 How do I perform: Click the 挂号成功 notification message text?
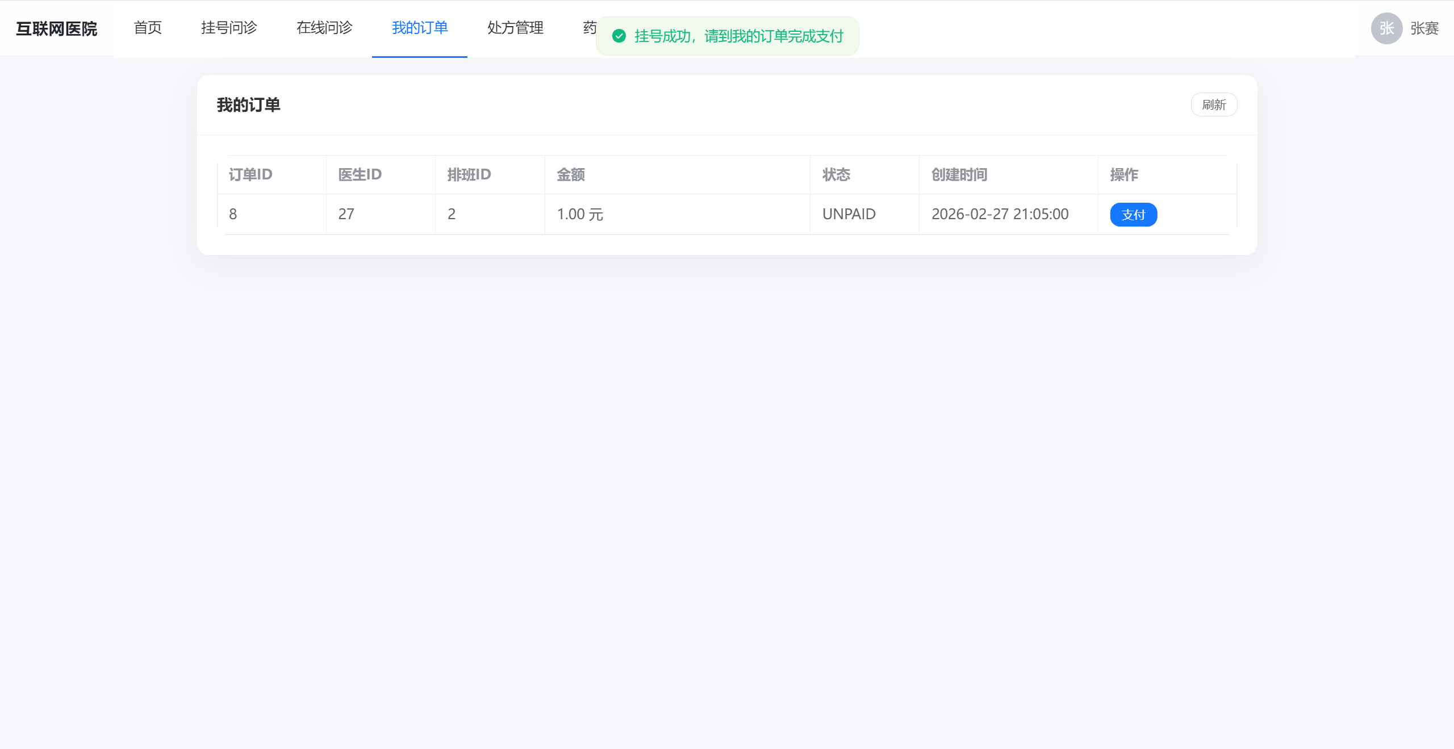click(738, 36)
